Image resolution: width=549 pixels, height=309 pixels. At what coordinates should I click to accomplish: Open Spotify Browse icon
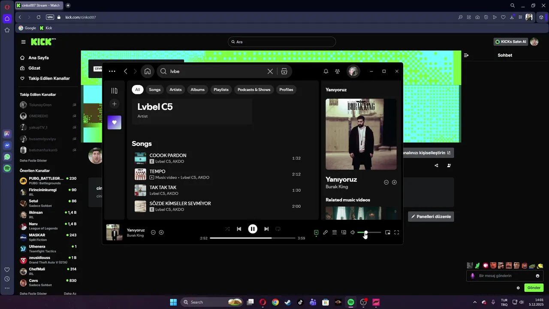tap(284, 71)
